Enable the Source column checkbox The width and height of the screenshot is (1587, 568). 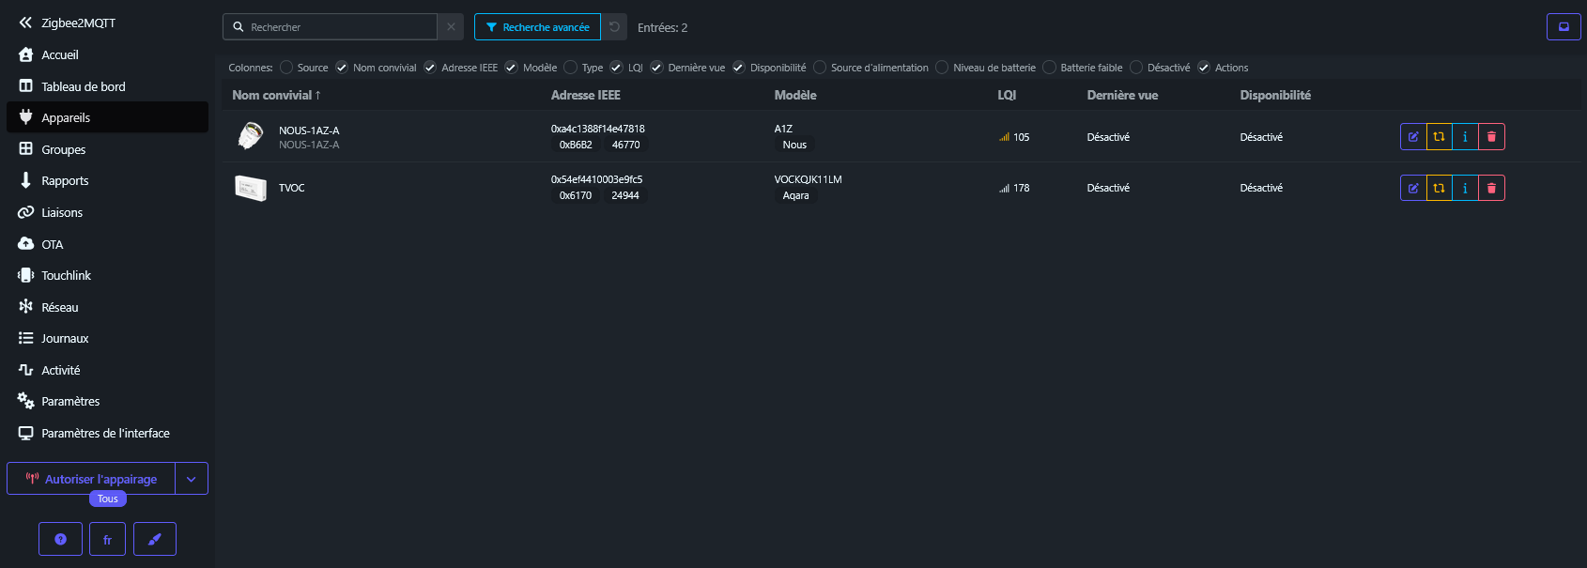(287, 68)
